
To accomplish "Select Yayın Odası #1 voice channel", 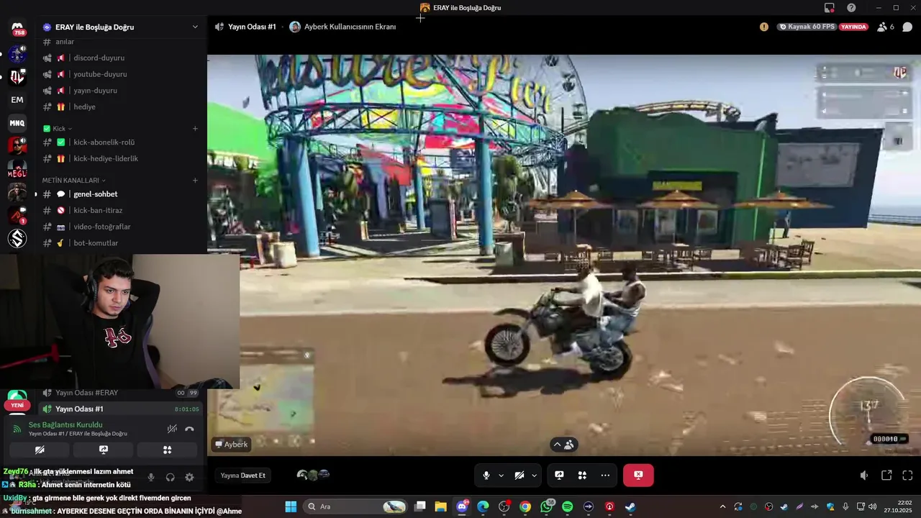I will (120, 409).
